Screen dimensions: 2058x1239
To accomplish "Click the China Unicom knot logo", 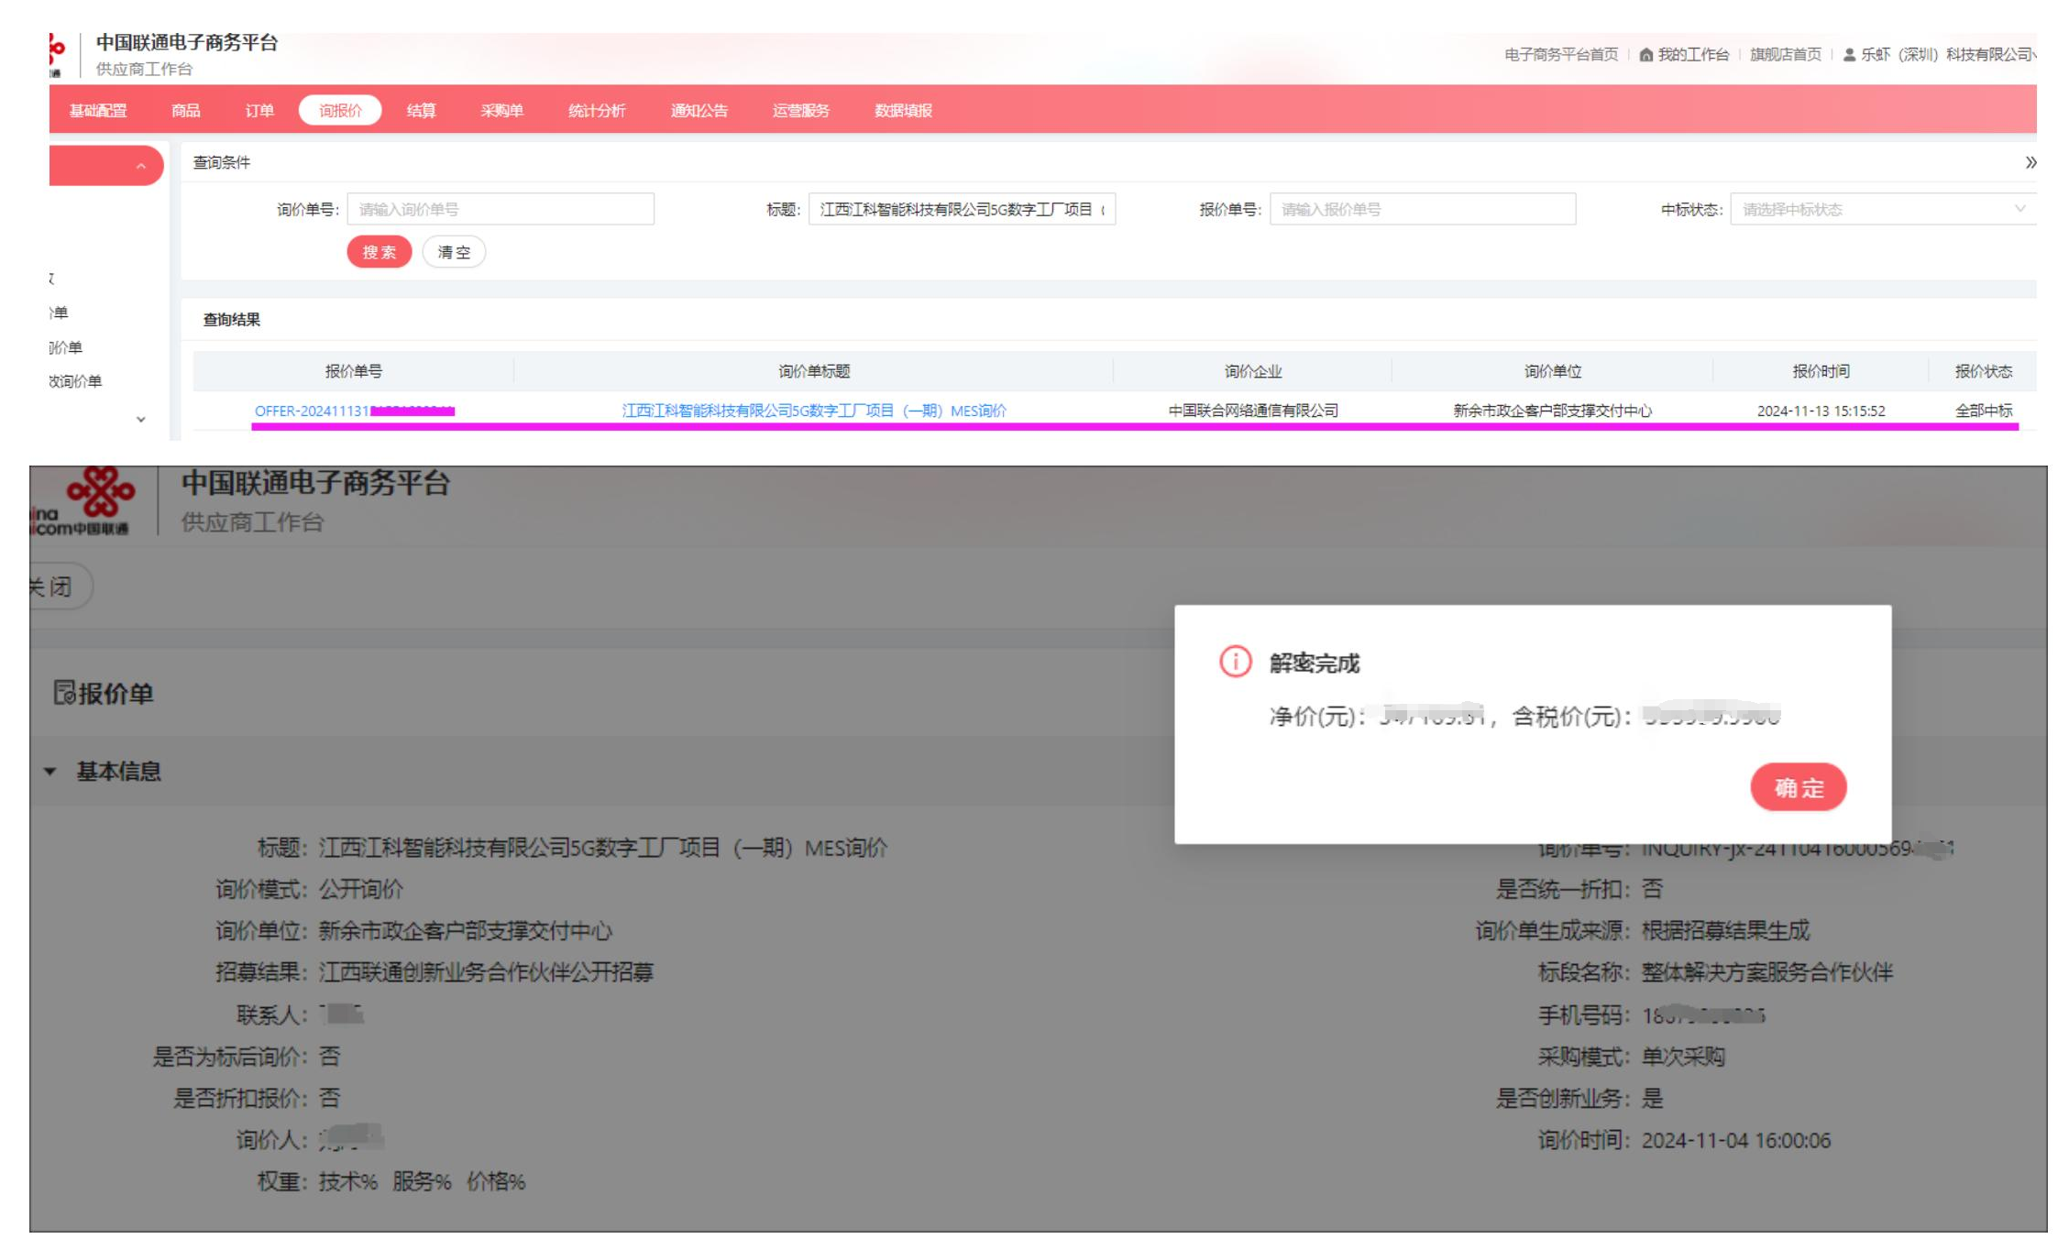I will point(101,493).
